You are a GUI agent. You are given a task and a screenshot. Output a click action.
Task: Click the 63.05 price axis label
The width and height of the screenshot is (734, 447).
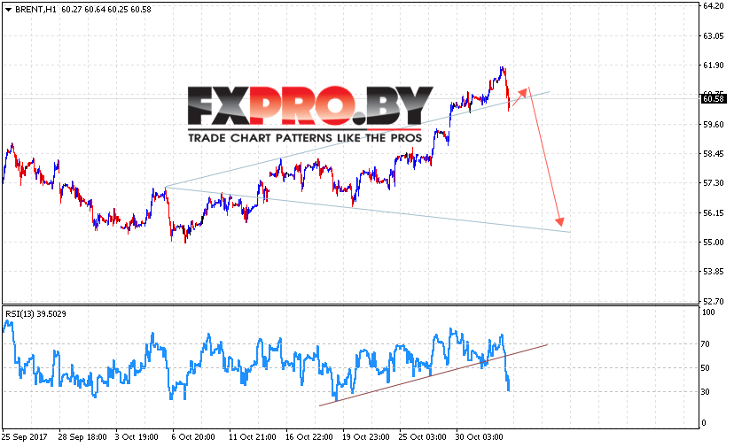point(714,36)
